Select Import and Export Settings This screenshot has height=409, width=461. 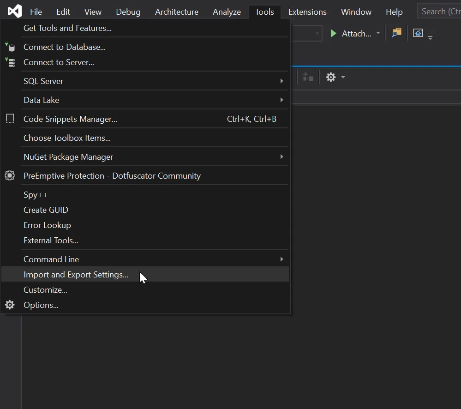[76, 275]
